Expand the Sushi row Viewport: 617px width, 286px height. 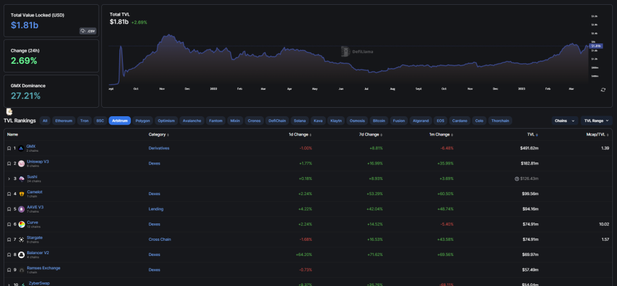(9, 179)
